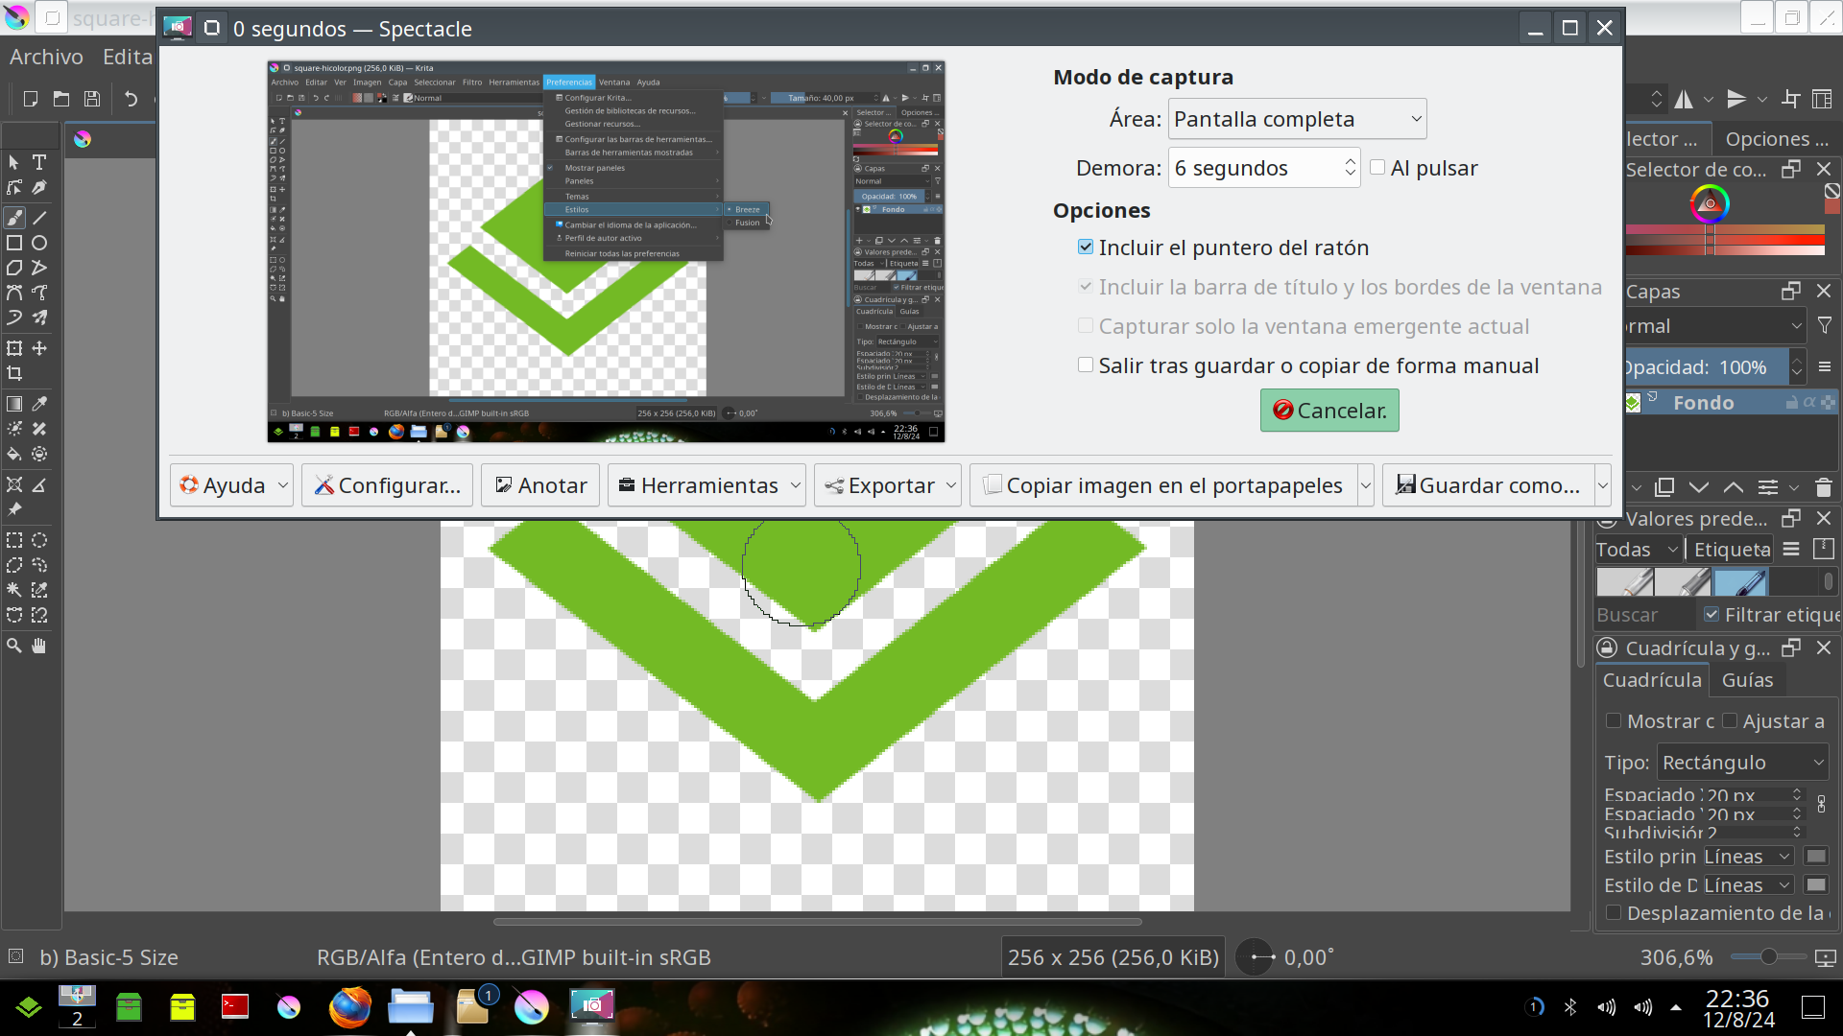1843x1036 pixels.
Task: Enable the Al pulsar checkbox
Action: pos(1377,168)
